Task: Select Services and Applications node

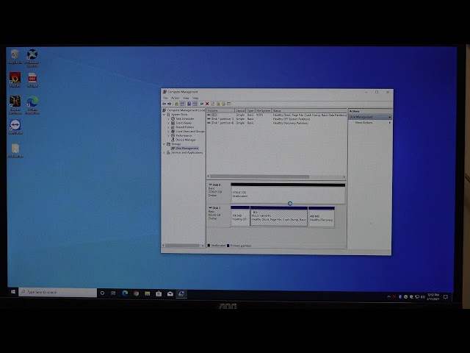Action: pyautogui.click(x=187, y=152)
